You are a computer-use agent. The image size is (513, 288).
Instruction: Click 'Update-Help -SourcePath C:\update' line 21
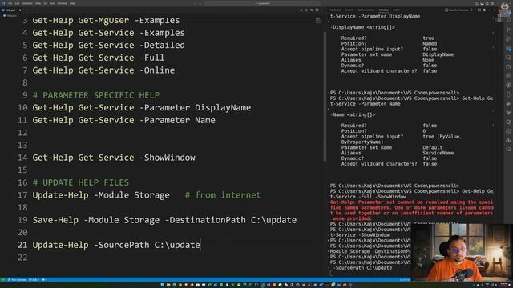click(116, 245)
